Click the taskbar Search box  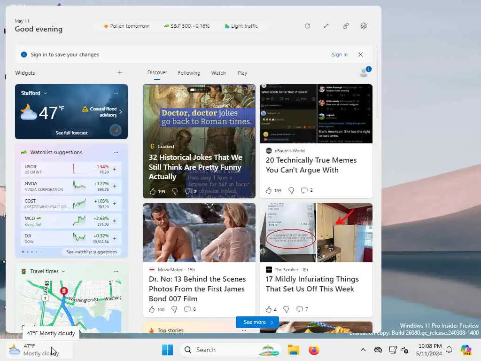click(x=230, y=350)
